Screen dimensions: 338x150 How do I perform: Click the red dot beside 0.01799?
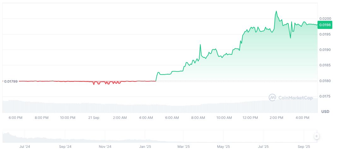(3, 81)
